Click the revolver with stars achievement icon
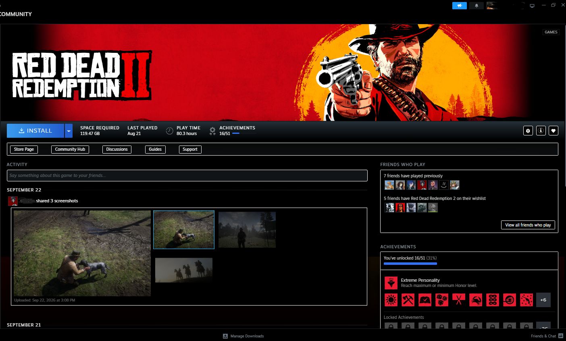This screenshot has height=341, width=566. pyautogui.click(x=526, y=300)
